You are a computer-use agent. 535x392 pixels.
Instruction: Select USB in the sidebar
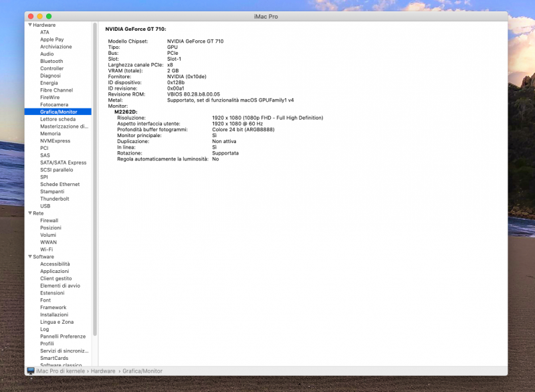(x=45, y=206)
